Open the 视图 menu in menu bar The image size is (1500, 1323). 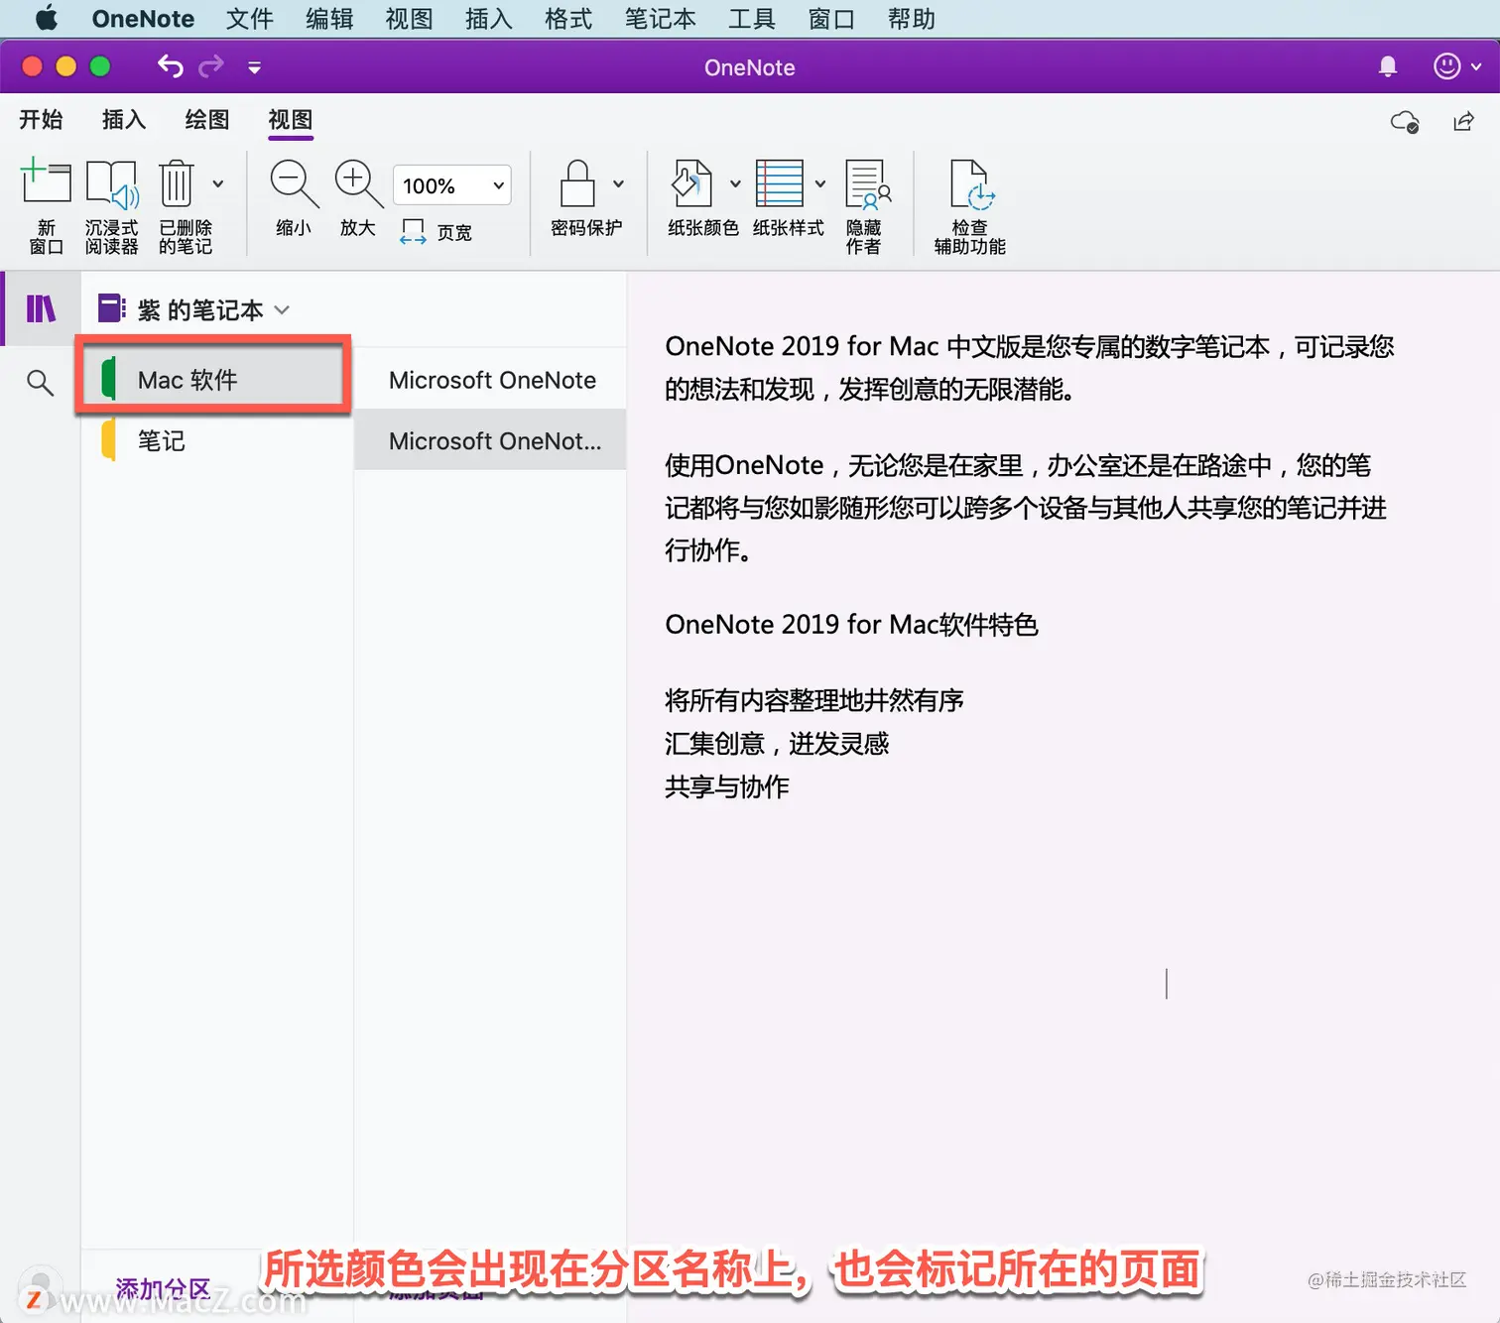point(409,19)
